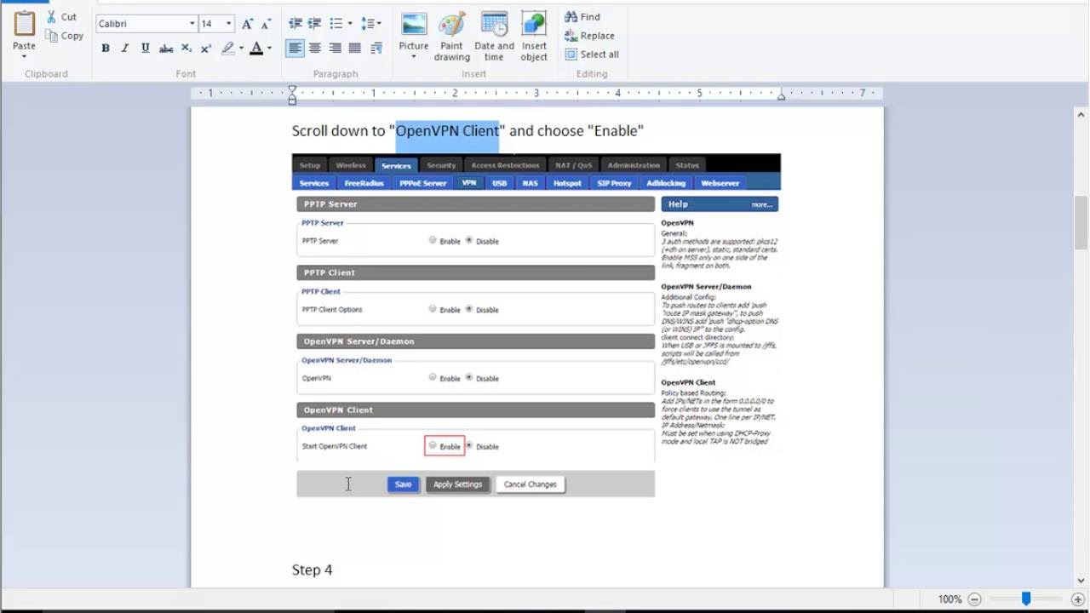1090x613 pixels.
Task: Apply superscript formatting
Action: click(206, 49)
